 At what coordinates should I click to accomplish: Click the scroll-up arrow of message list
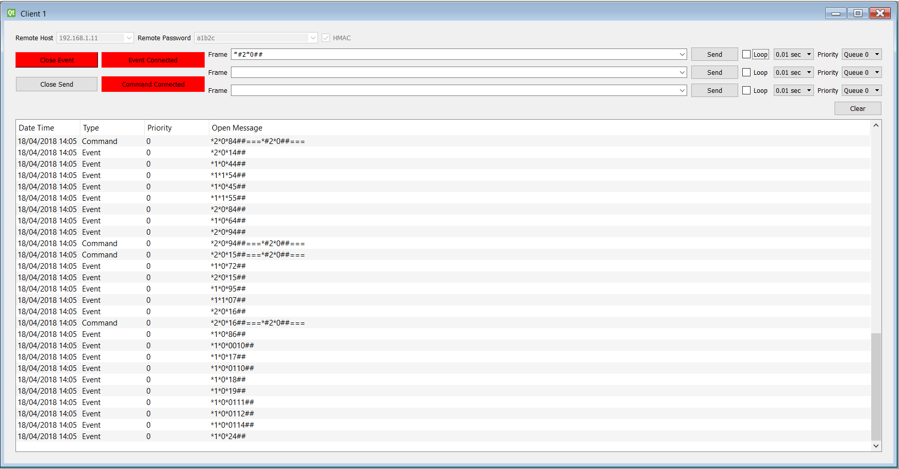(x=876, y=125)
